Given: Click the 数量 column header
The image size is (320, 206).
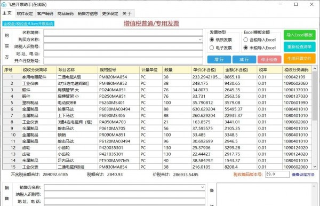Looking at the screenshot, I should [177, 70].
